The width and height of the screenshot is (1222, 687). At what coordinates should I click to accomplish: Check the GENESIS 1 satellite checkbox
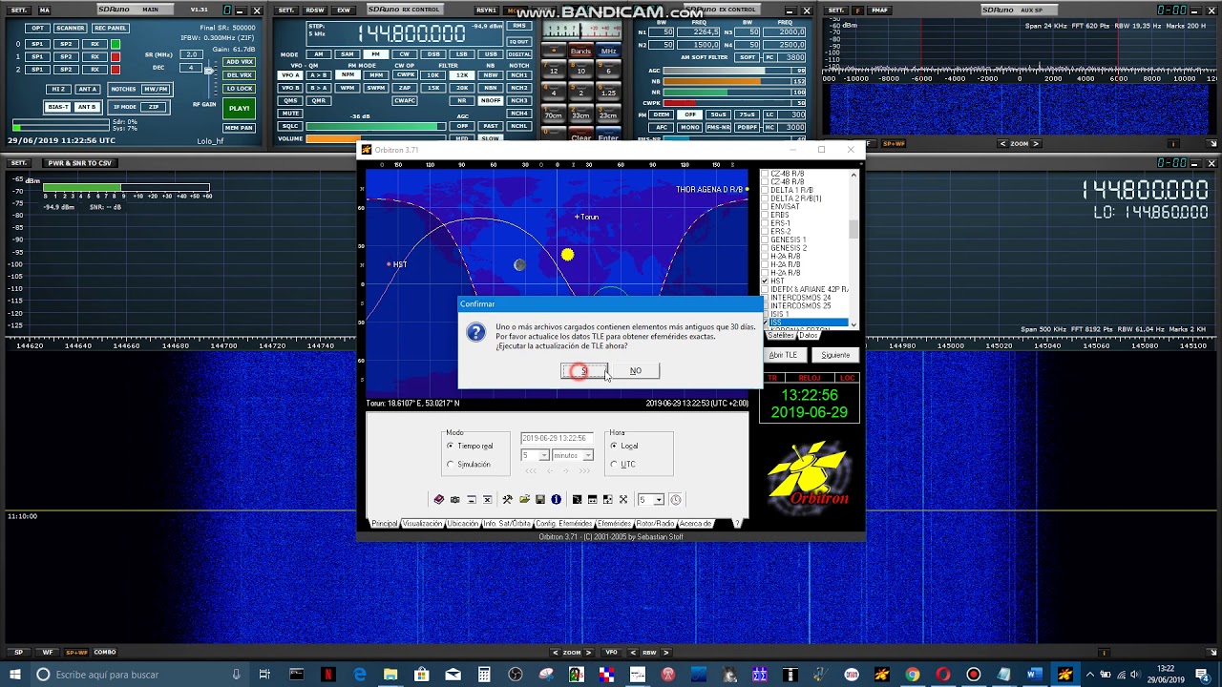pos(765,239)
